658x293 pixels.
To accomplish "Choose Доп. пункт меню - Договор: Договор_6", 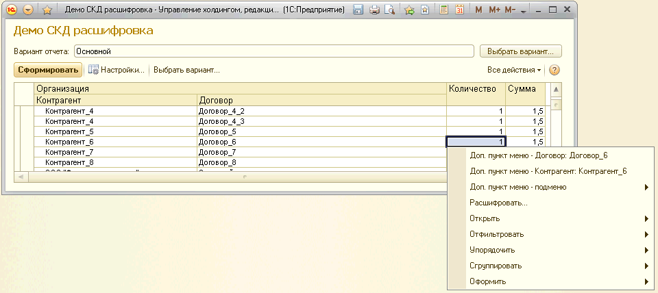I will pyautogui.click(x=539, y=155).
